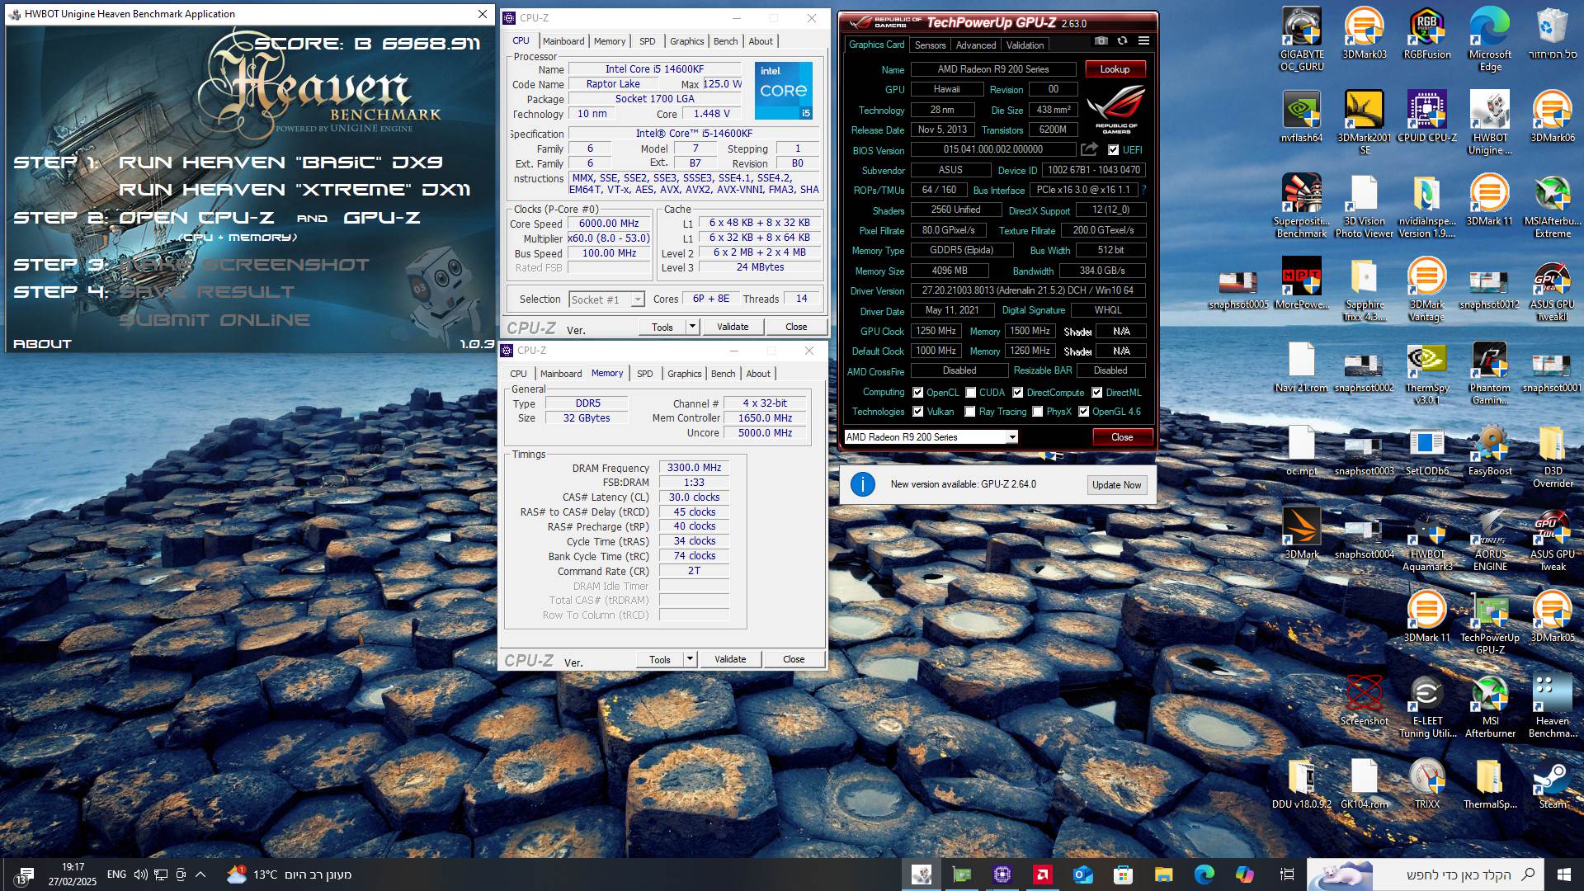Open Tools dropdown arrow in Memory CPU-Z

pyautogui.click(x=690, y=659)
